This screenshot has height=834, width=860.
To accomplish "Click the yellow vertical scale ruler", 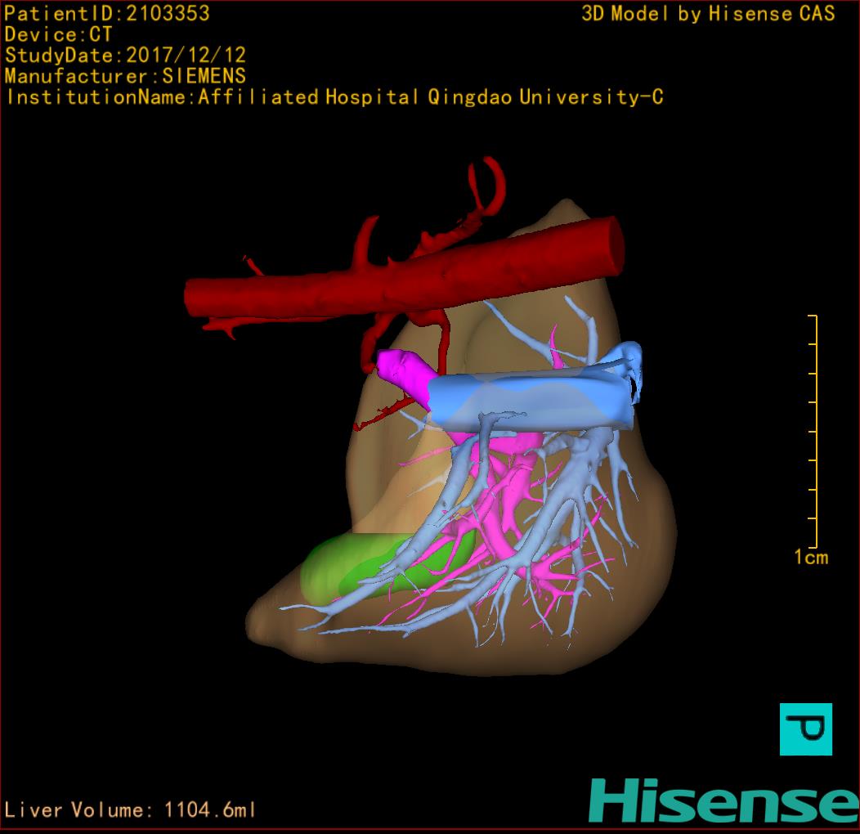I will [814, 431].
